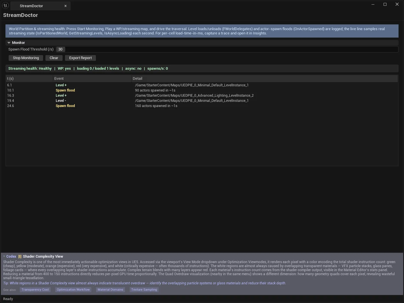Viewport: 404px width, 303px height.
Task: Close the StreamDoctor tab
Action: (66, 6)
